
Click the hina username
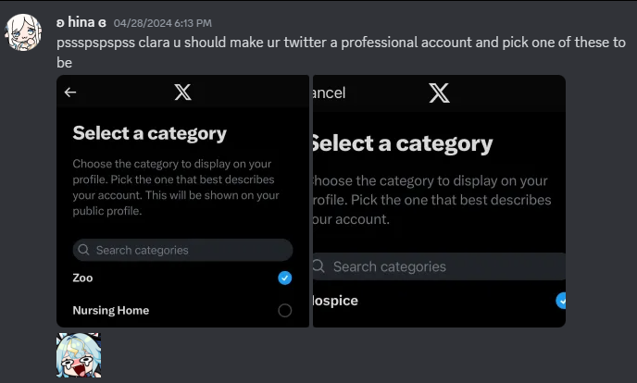pos(81,22)
